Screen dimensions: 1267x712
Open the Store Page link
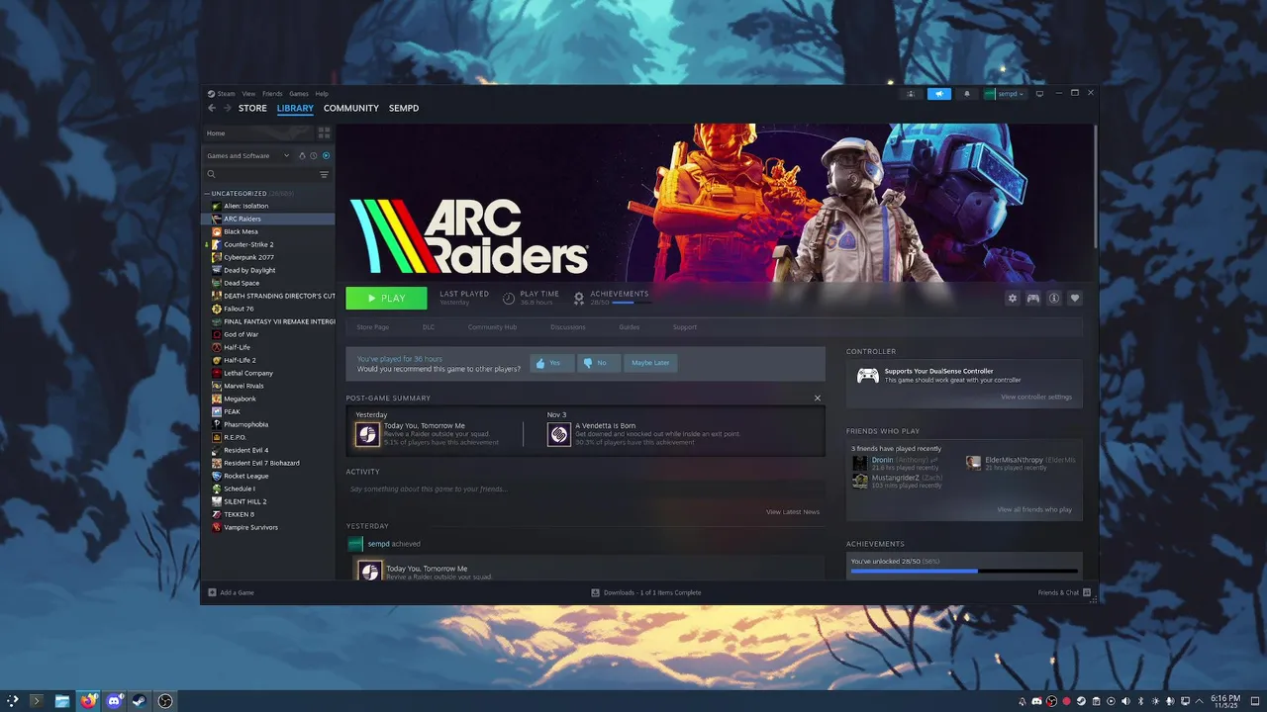pos(373,327)
